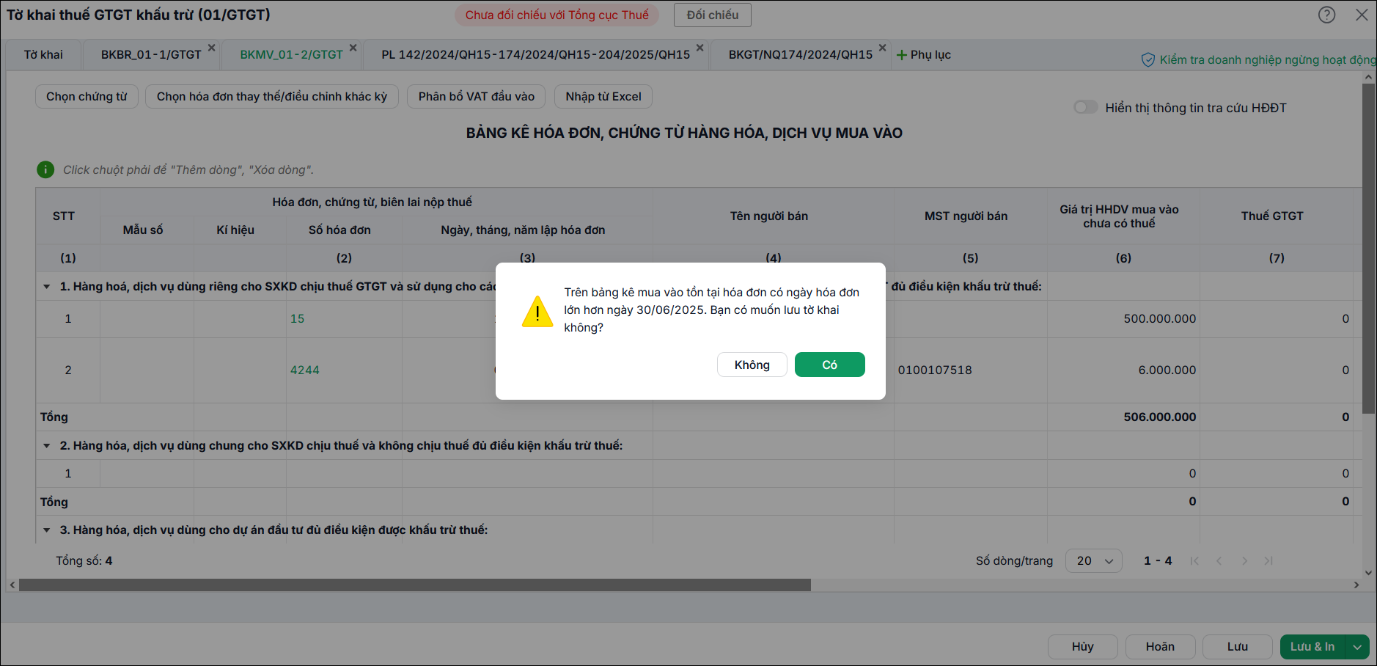Open Kiểm tra doanh nghiệp ngừng hoạt động link
The image size is (1377, 666).
click(x=1268, y=60)
